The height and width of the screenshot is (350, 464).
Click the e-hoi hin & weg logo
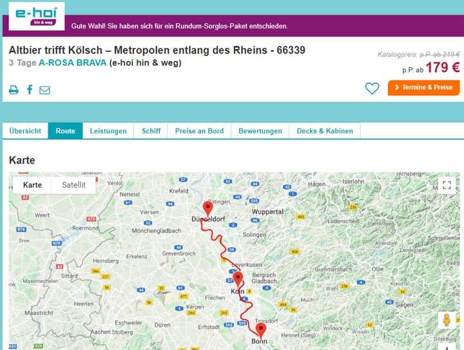pyautogui.click(x=37, y=16)
